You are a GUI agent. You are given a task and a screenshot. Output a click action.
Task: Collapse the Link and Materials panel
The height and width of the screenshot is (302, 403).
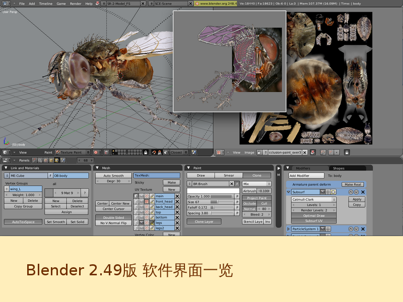6,168
